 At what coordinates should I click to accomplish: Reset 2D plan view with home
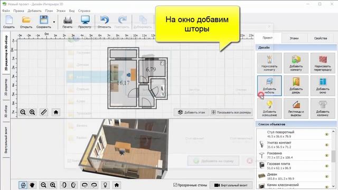pos(56,112)
